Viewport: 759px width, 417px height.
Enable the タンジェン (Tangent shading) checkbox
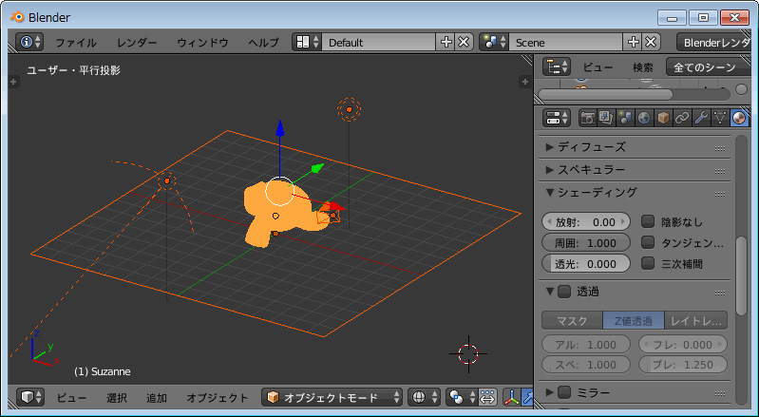648,242
